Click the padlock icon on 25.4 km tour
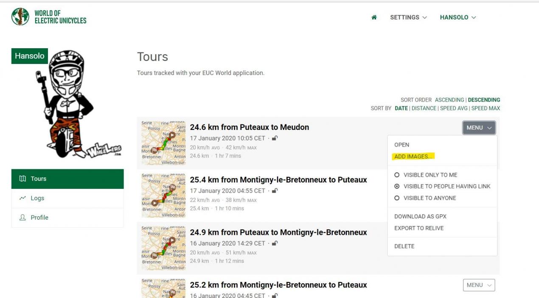The width and height of the screenshot is (539, 298). pos(275,190)
